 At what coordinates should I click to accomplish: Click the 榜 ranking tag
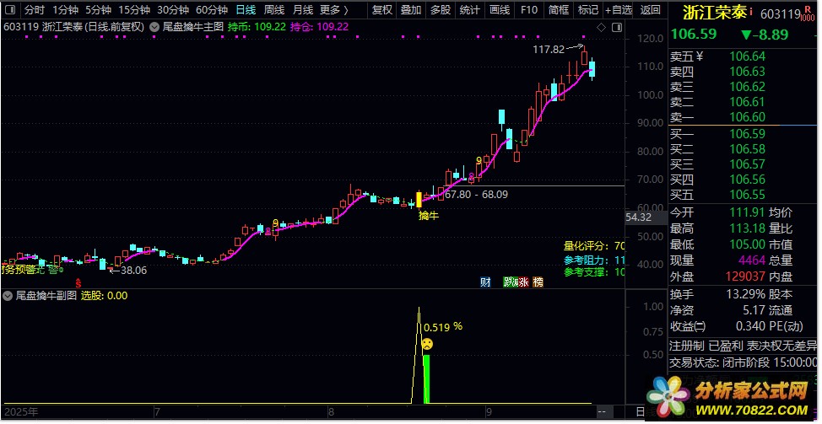pos(538,282)
